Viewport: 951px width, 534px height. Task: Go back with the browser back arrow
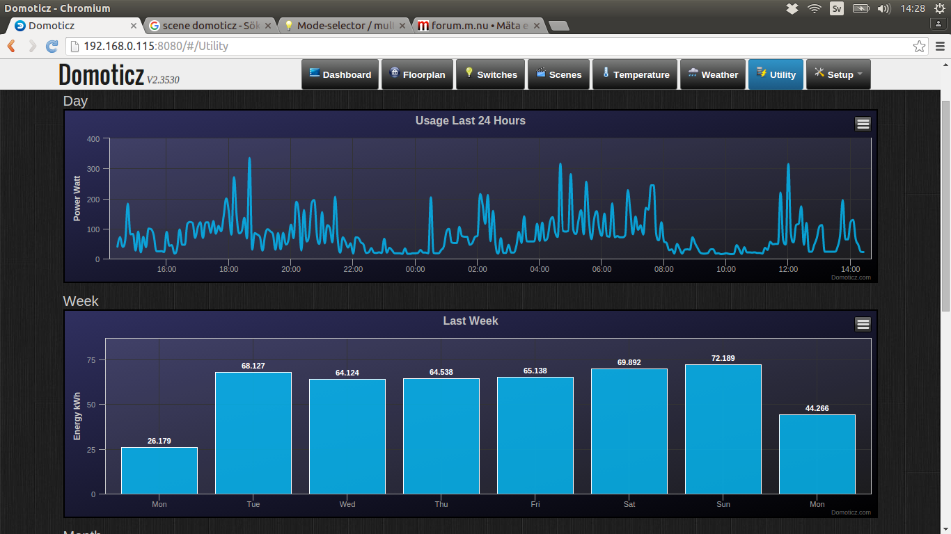point(12,47)
